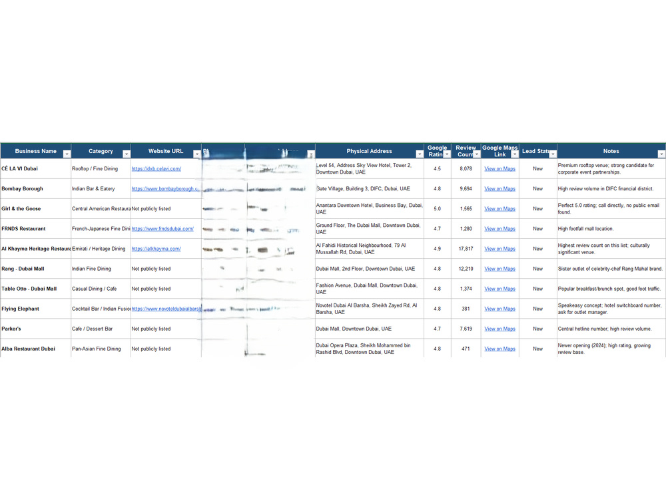Open the Category column filter dropdown
Image resolution: width=666 pixels, height=499 pixels.
[x=126, y=154]
